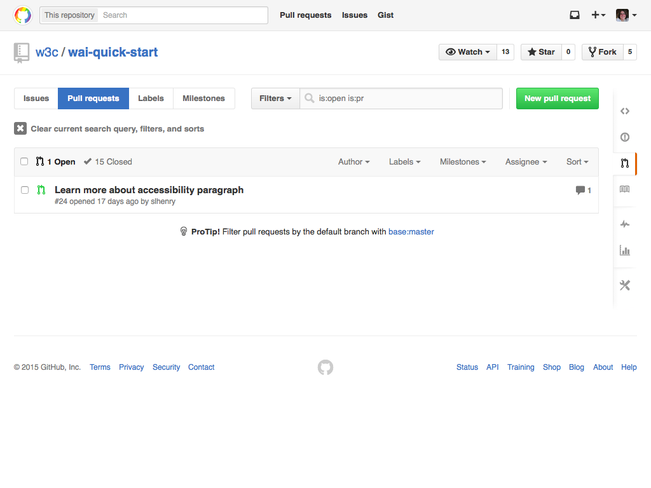View the 13 watchers count
This screenshot has width=651, height=488.
pyautogui.click(x=505, y=52)
